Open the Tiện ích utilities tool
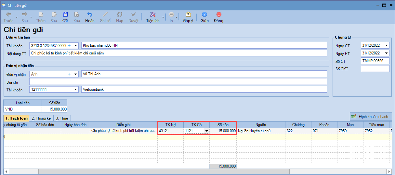 [x=153, y=17]
